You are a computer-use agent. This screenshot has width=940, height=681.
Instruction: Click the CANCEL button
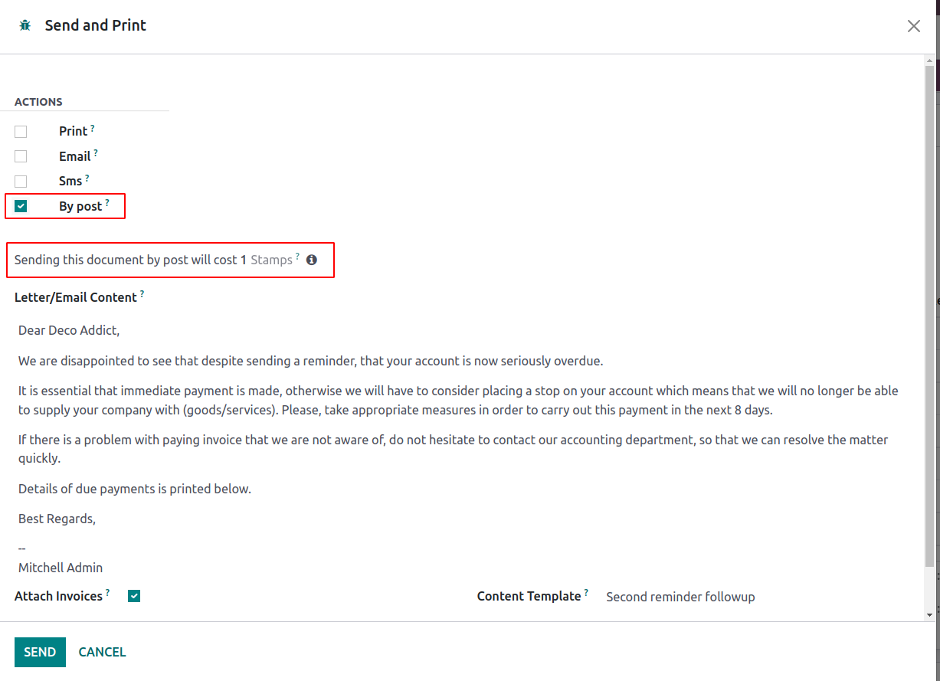[103, 652]
